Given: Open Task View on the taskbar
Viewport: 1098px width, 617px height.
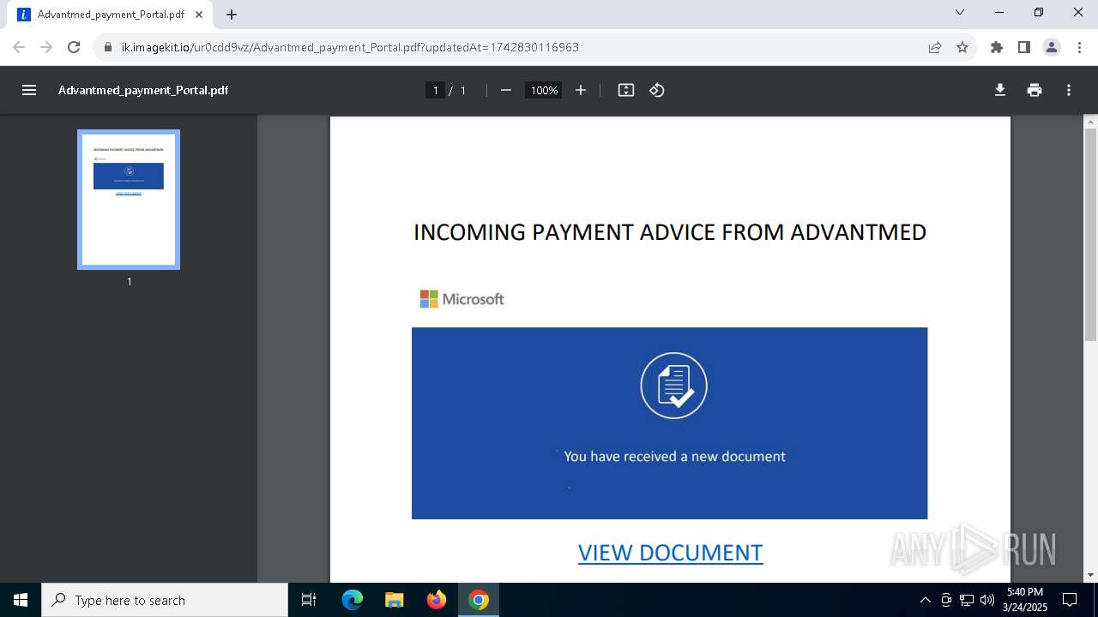Looking at the screenshot, I should tap(309, 600).
